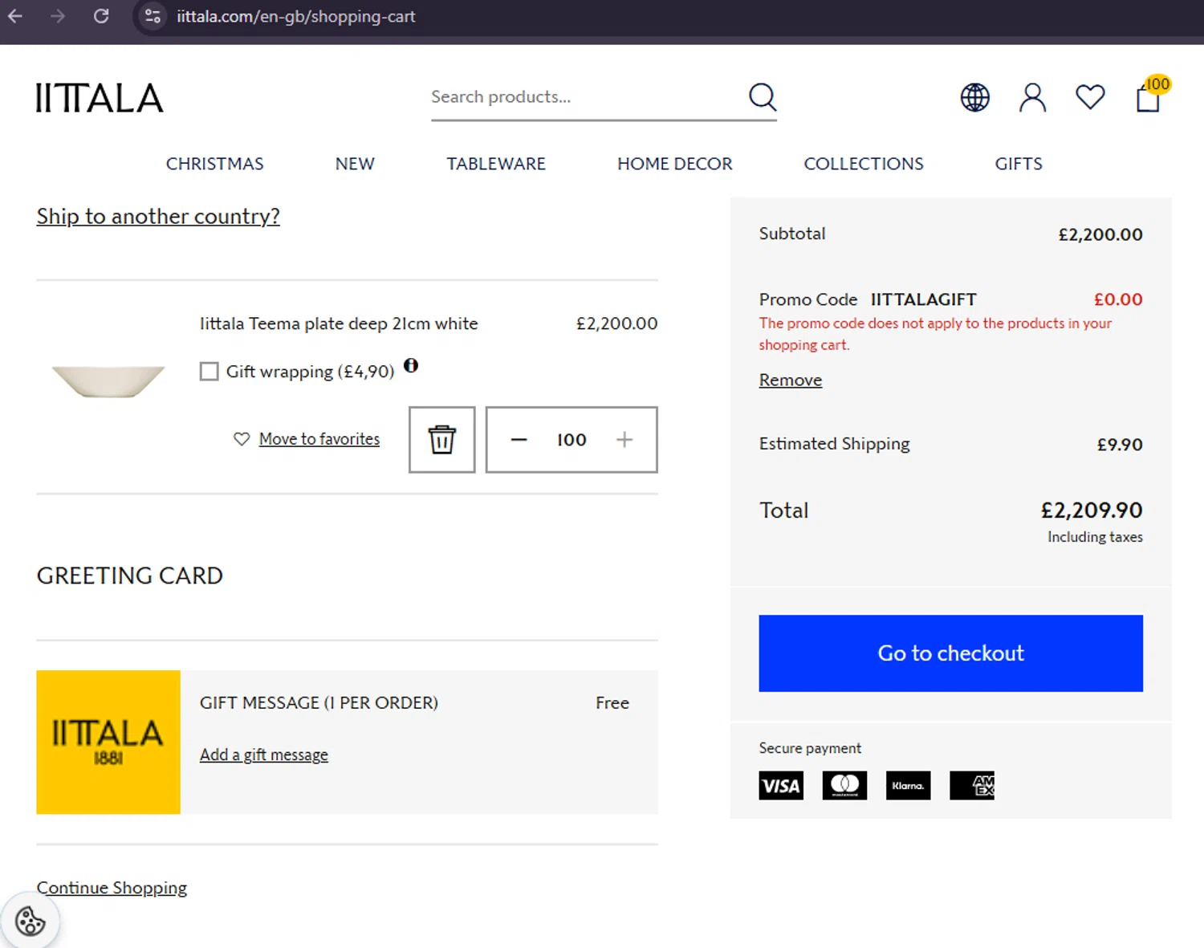Open the TABLEWARE menu
Viewport: 1204px width, 948px height.
(496, 164)
